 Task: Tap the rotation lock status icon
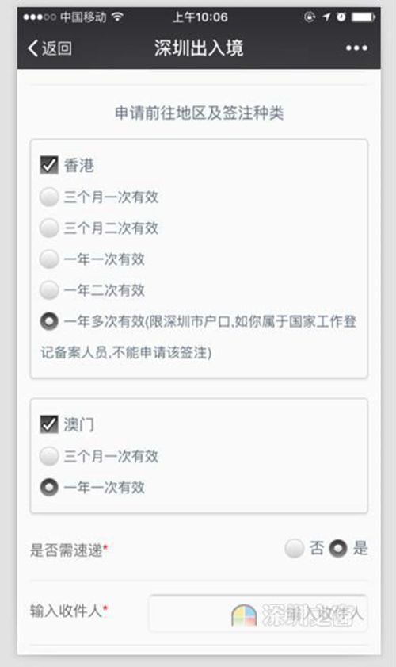[x=310, y=17]
